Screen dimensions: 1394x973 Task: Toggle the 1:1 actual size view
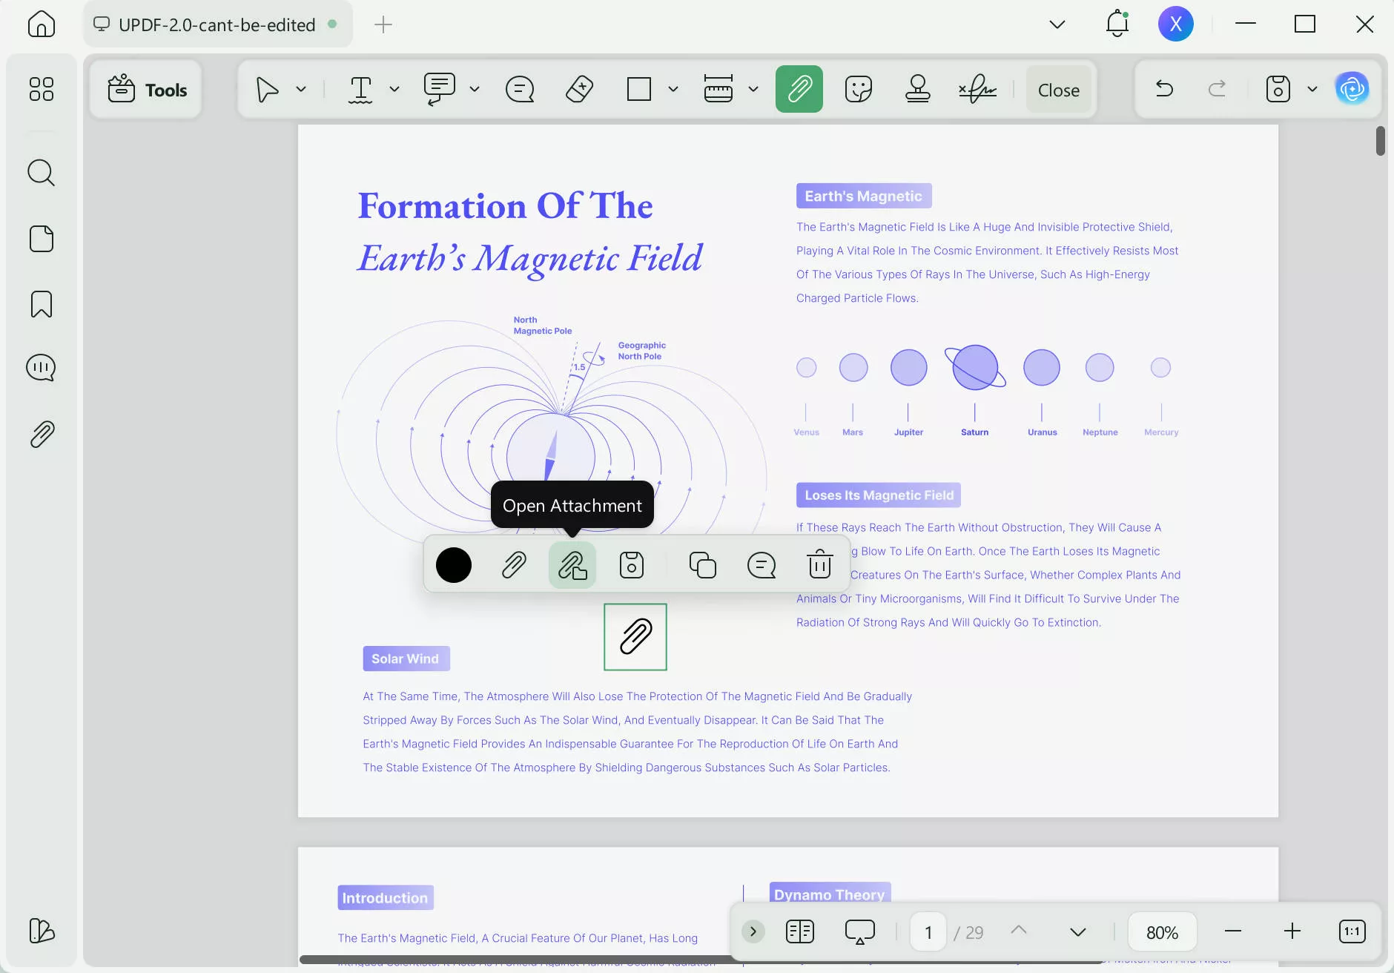(x=1352, y=931)
